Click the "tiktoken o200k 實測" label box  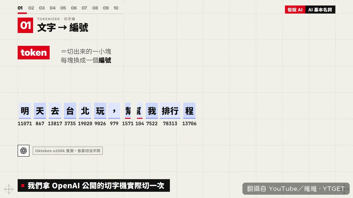point(68,151)
